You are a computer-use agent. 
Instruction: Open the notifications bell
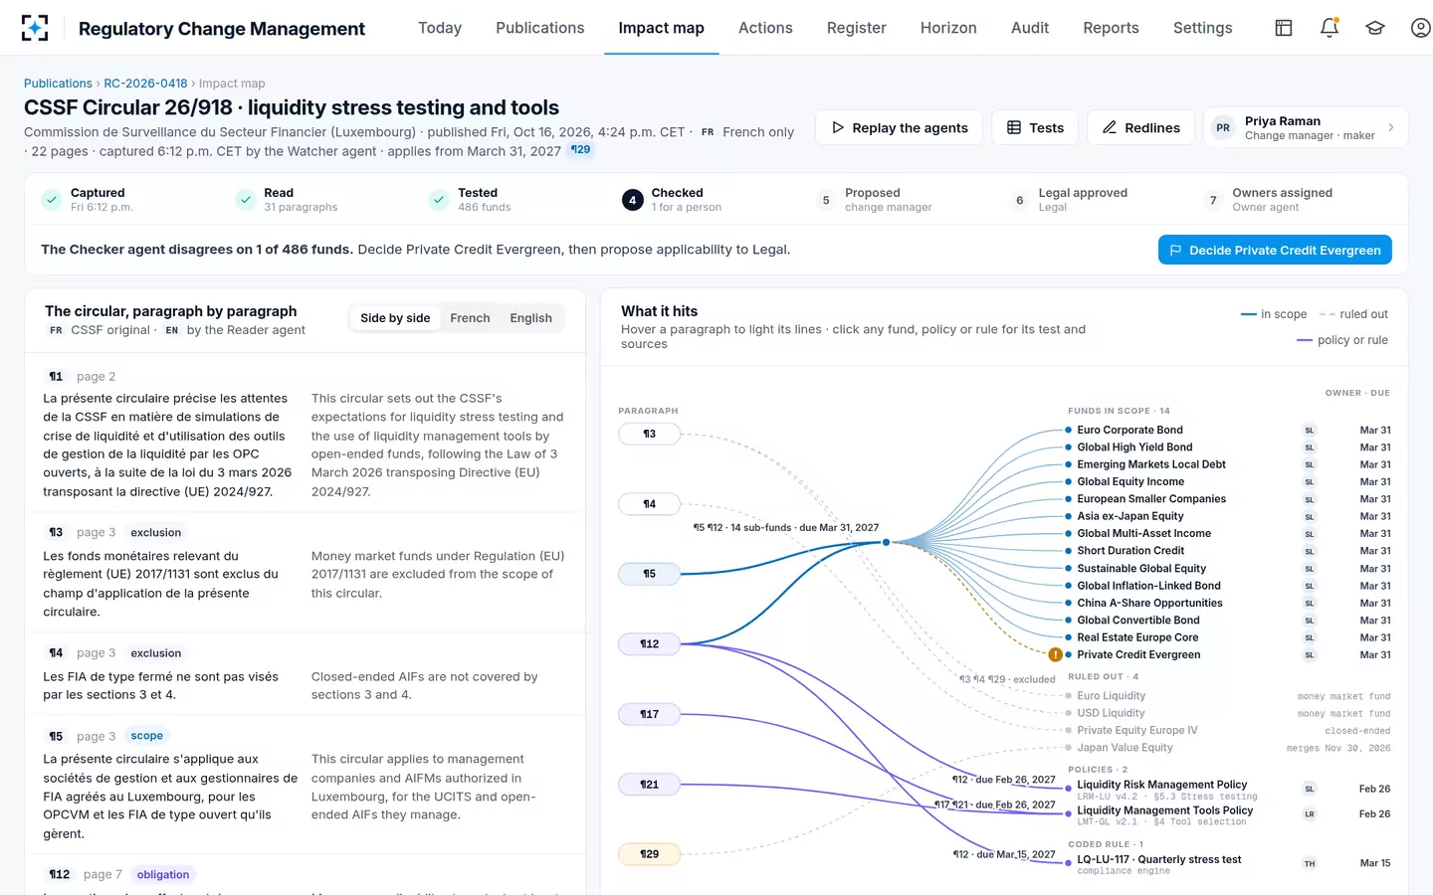[1330, 28]
